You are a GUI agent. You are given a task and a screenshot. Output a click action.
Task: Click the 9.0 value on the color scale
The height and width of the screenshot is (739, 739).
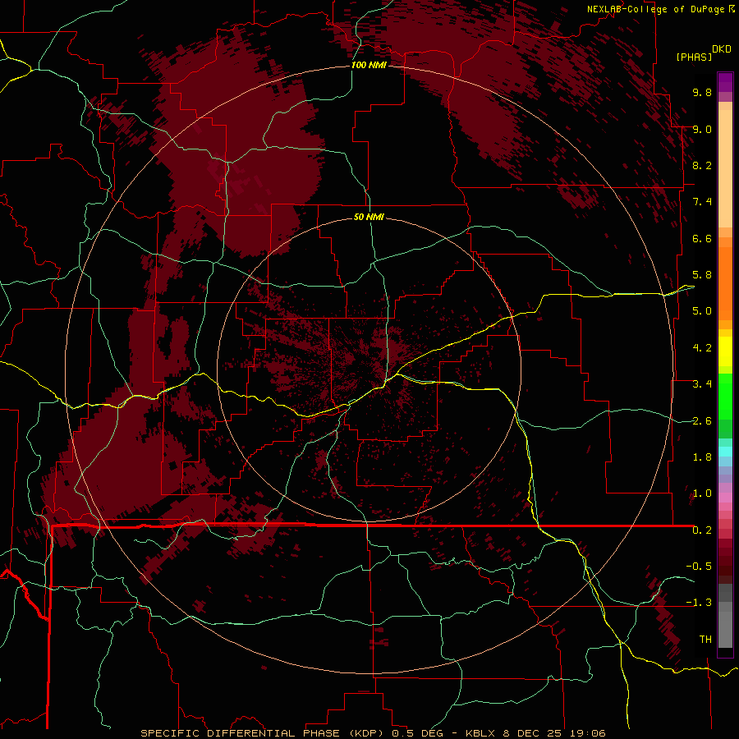702,129
